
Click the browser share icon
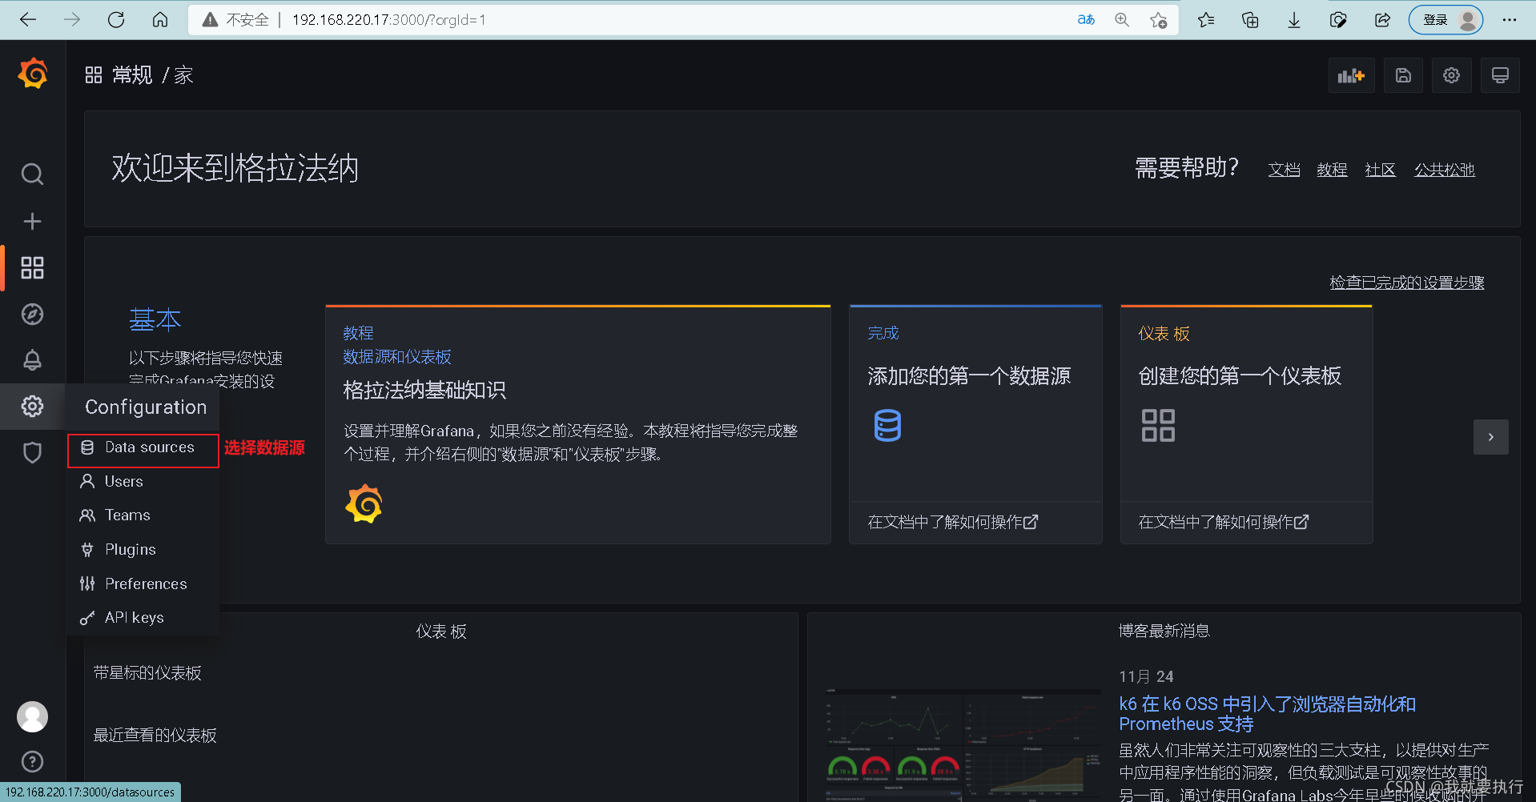click(1382, 20)
